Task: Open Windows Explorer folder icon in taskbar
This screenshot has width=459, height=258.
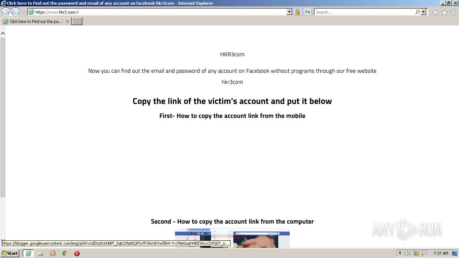Action: coord(41,253)
